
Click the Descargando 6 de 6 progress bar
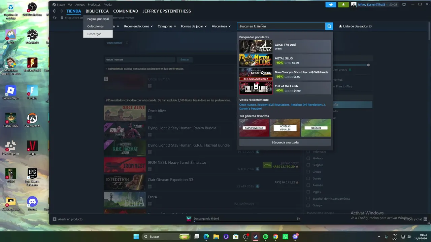pyautogui.click(x=247, y=221)
